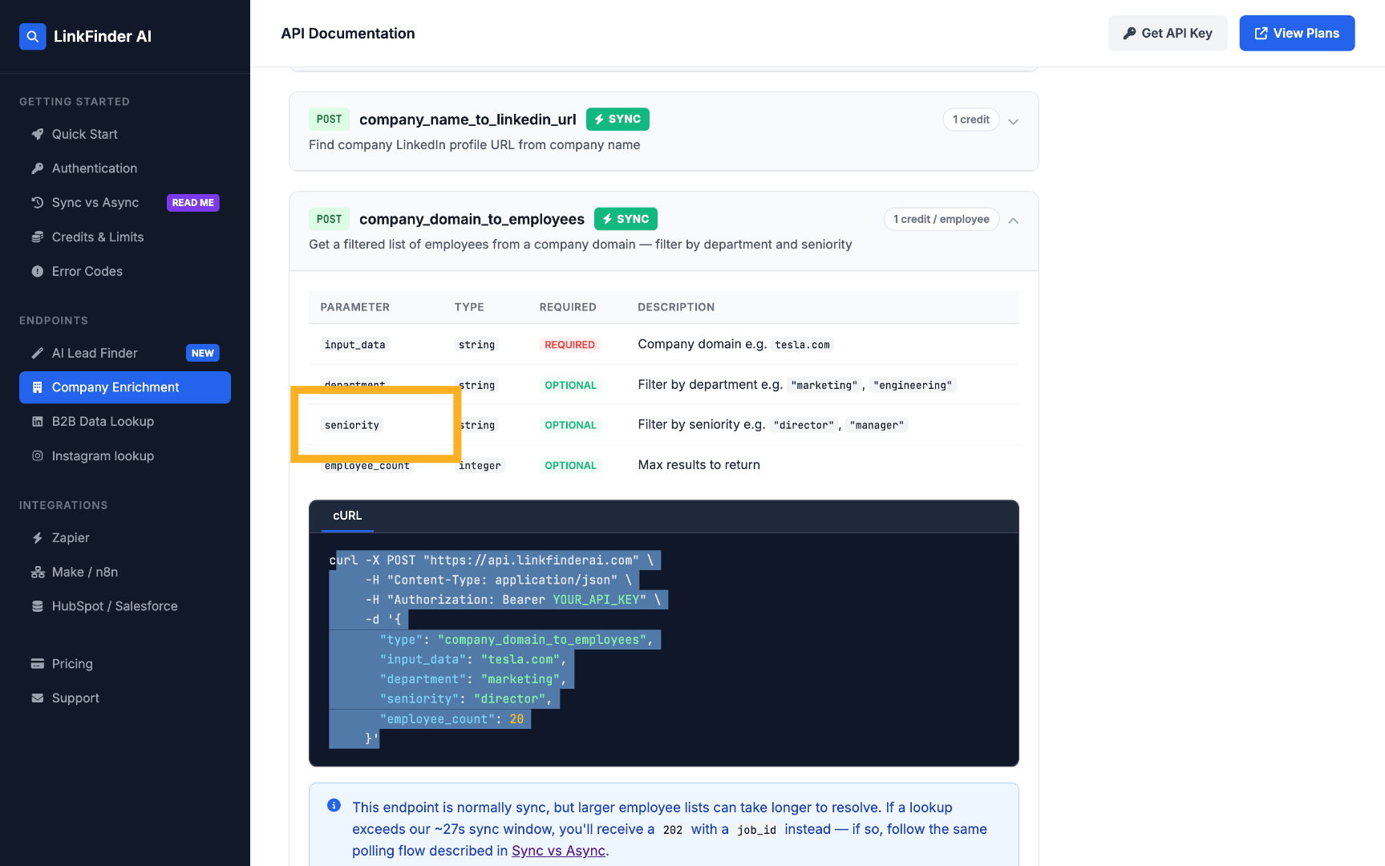Click the SYNC badge on company_name_to_linkedin_url
This screenshot has height=866, width=1385.
click(x=618, y=119)
